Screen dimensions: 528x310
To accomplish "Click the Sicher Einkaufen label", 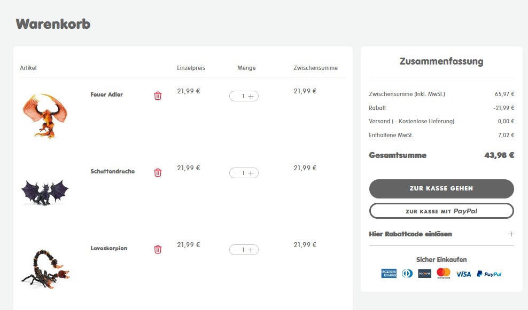I will (x=441, y=259).
